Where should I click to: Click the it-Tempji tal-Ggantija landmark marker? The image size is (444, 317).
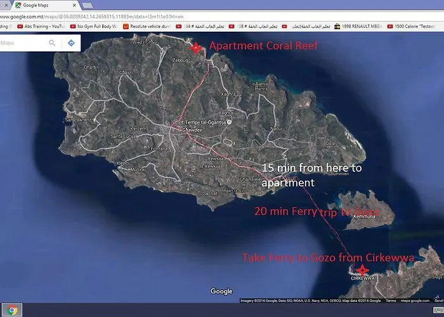point(230,121)
